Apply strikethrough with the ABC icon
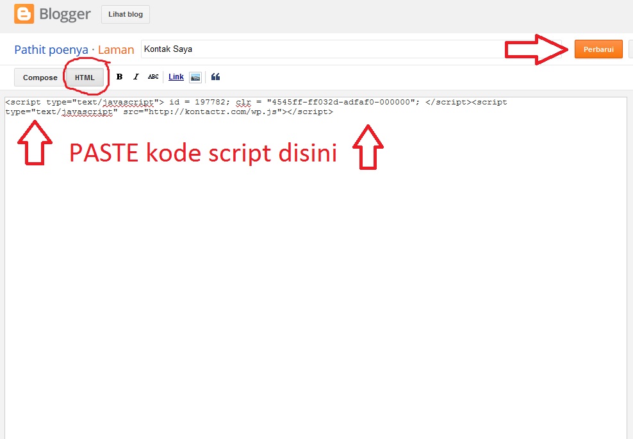633x439 pixels. click(153, 76)
